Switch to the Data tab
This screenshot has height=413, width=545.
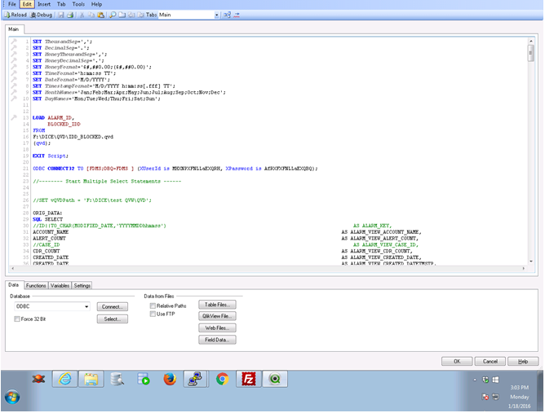14,285
